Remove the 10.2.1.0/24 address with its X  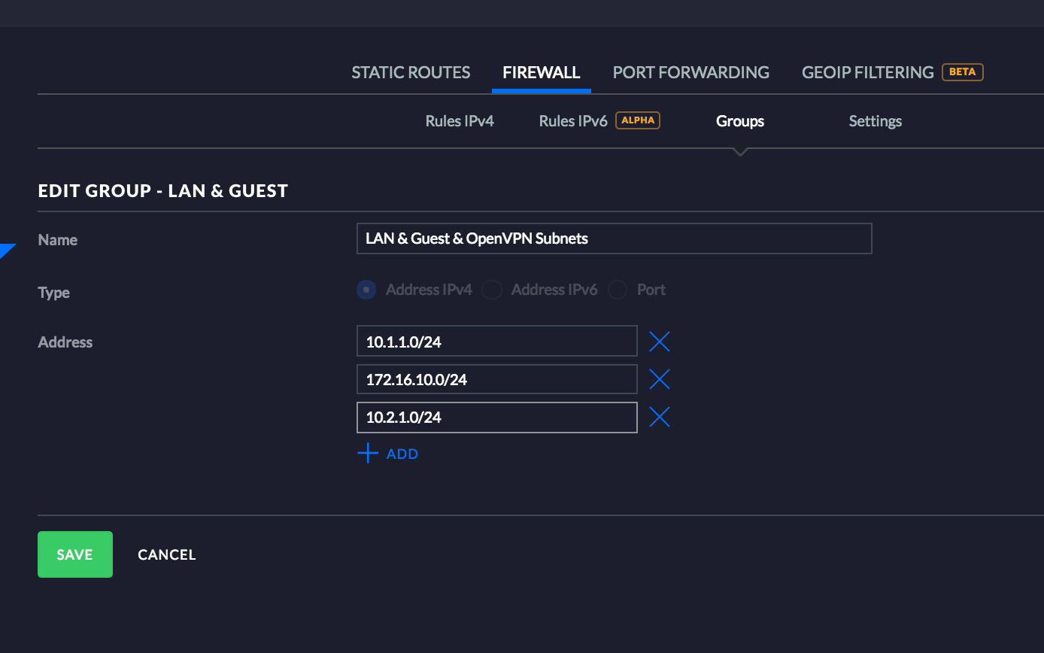(x=659, y=417)
